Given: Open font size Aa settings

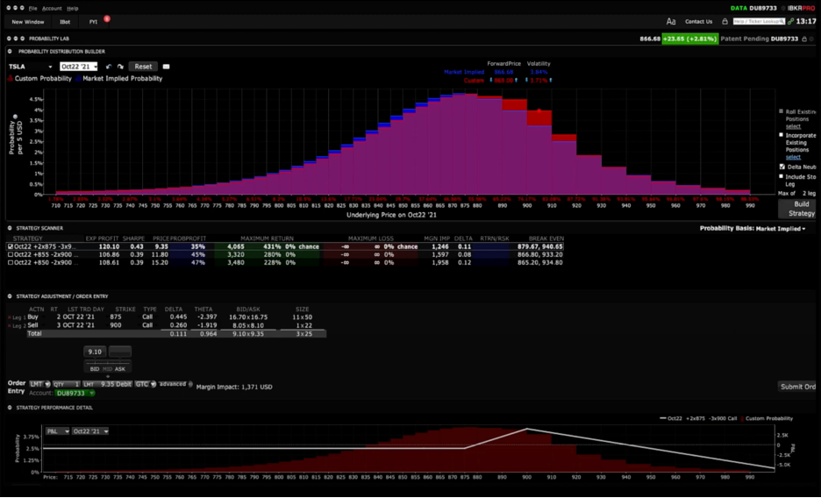Looking at the screenshot, I should 671,21.
